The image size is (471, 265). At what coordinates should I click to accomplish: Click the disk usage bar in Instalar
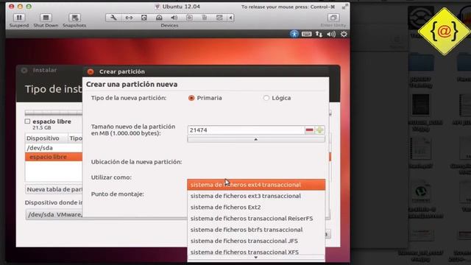click(x=54, y=113)
